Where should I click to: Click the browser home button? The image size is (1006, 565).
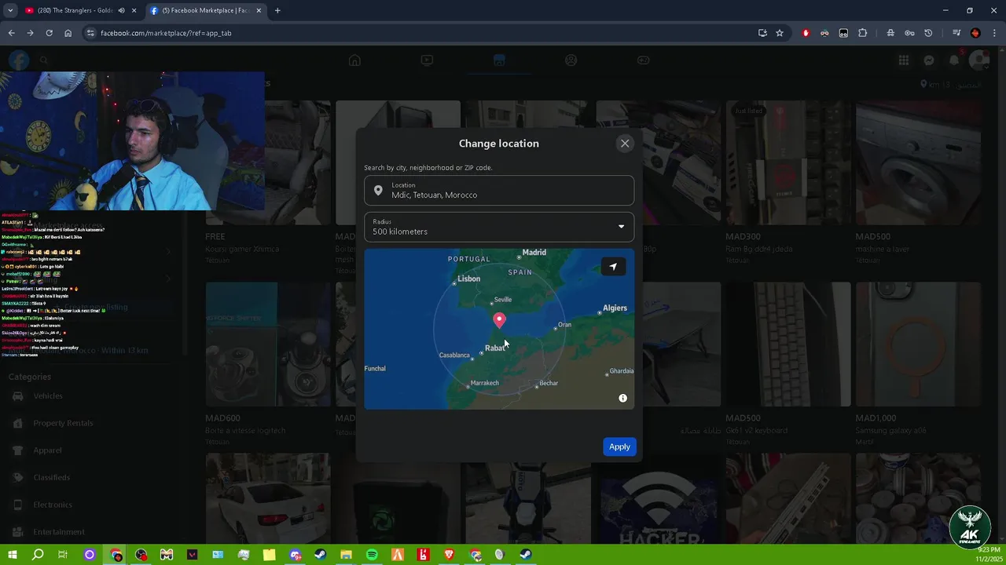click(x=68, y=33)
